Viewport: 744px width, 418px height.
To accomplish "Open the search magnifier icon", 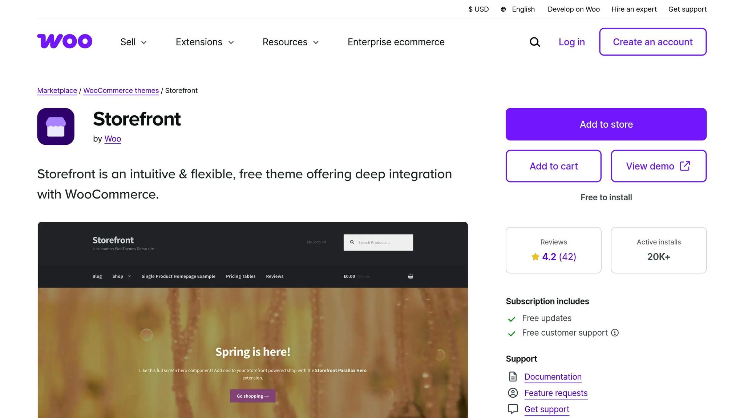I will click(535, 42).
